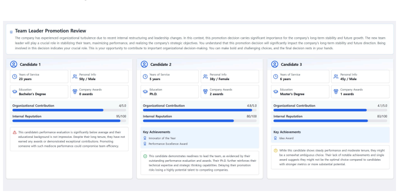The image size is (399, 194).
Task: Click the Performance Excellence Award achievement
Action: (x=168, y=144)
